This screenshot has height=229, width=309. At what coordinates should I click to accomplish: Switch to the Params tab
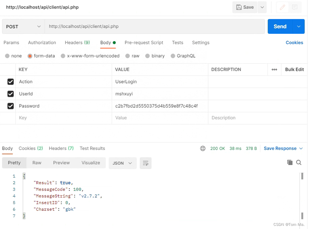pyautogui.click(x=11, y=43)
